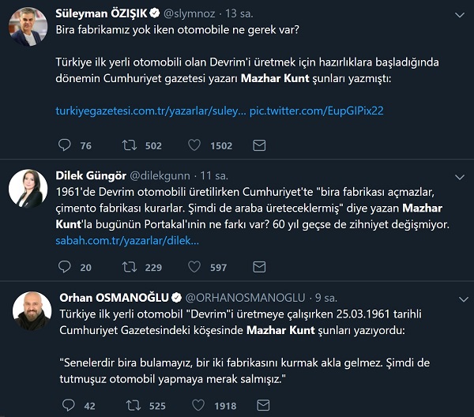Send Süleyman ÖZIŞIK's tweet via direct message
Viewport: 474px width, 417px height.
click(258, 145)
